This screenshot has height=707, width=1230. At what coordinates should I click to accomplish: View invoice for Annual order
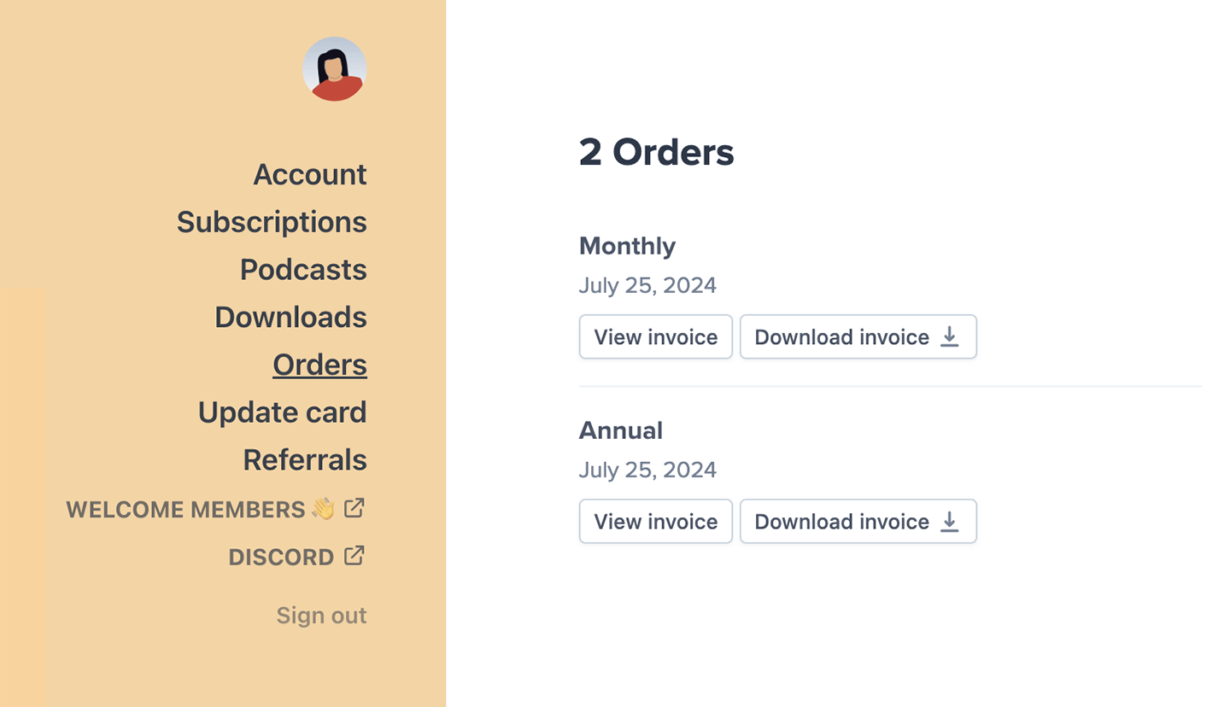click(x=656, y=522)
